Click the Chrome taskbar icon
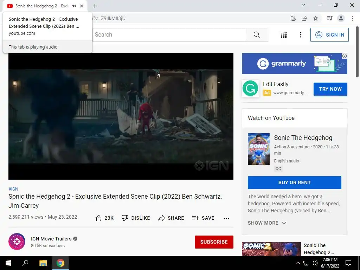 [x=60, y=263]
